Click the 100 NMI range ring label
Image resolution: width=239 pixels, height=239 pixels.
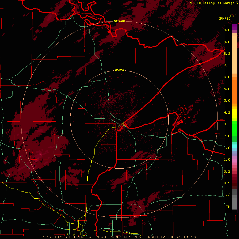pyautogui.click(x=119, y=21)
